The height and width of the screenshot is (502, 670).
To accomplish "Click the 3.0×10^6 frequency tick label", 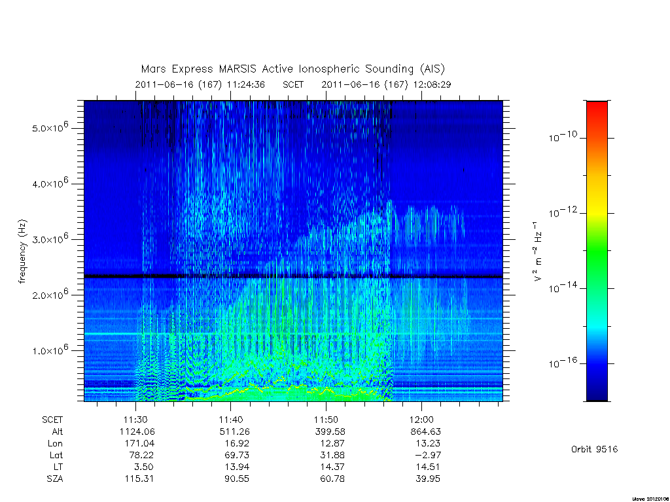I will coord(50,238).
